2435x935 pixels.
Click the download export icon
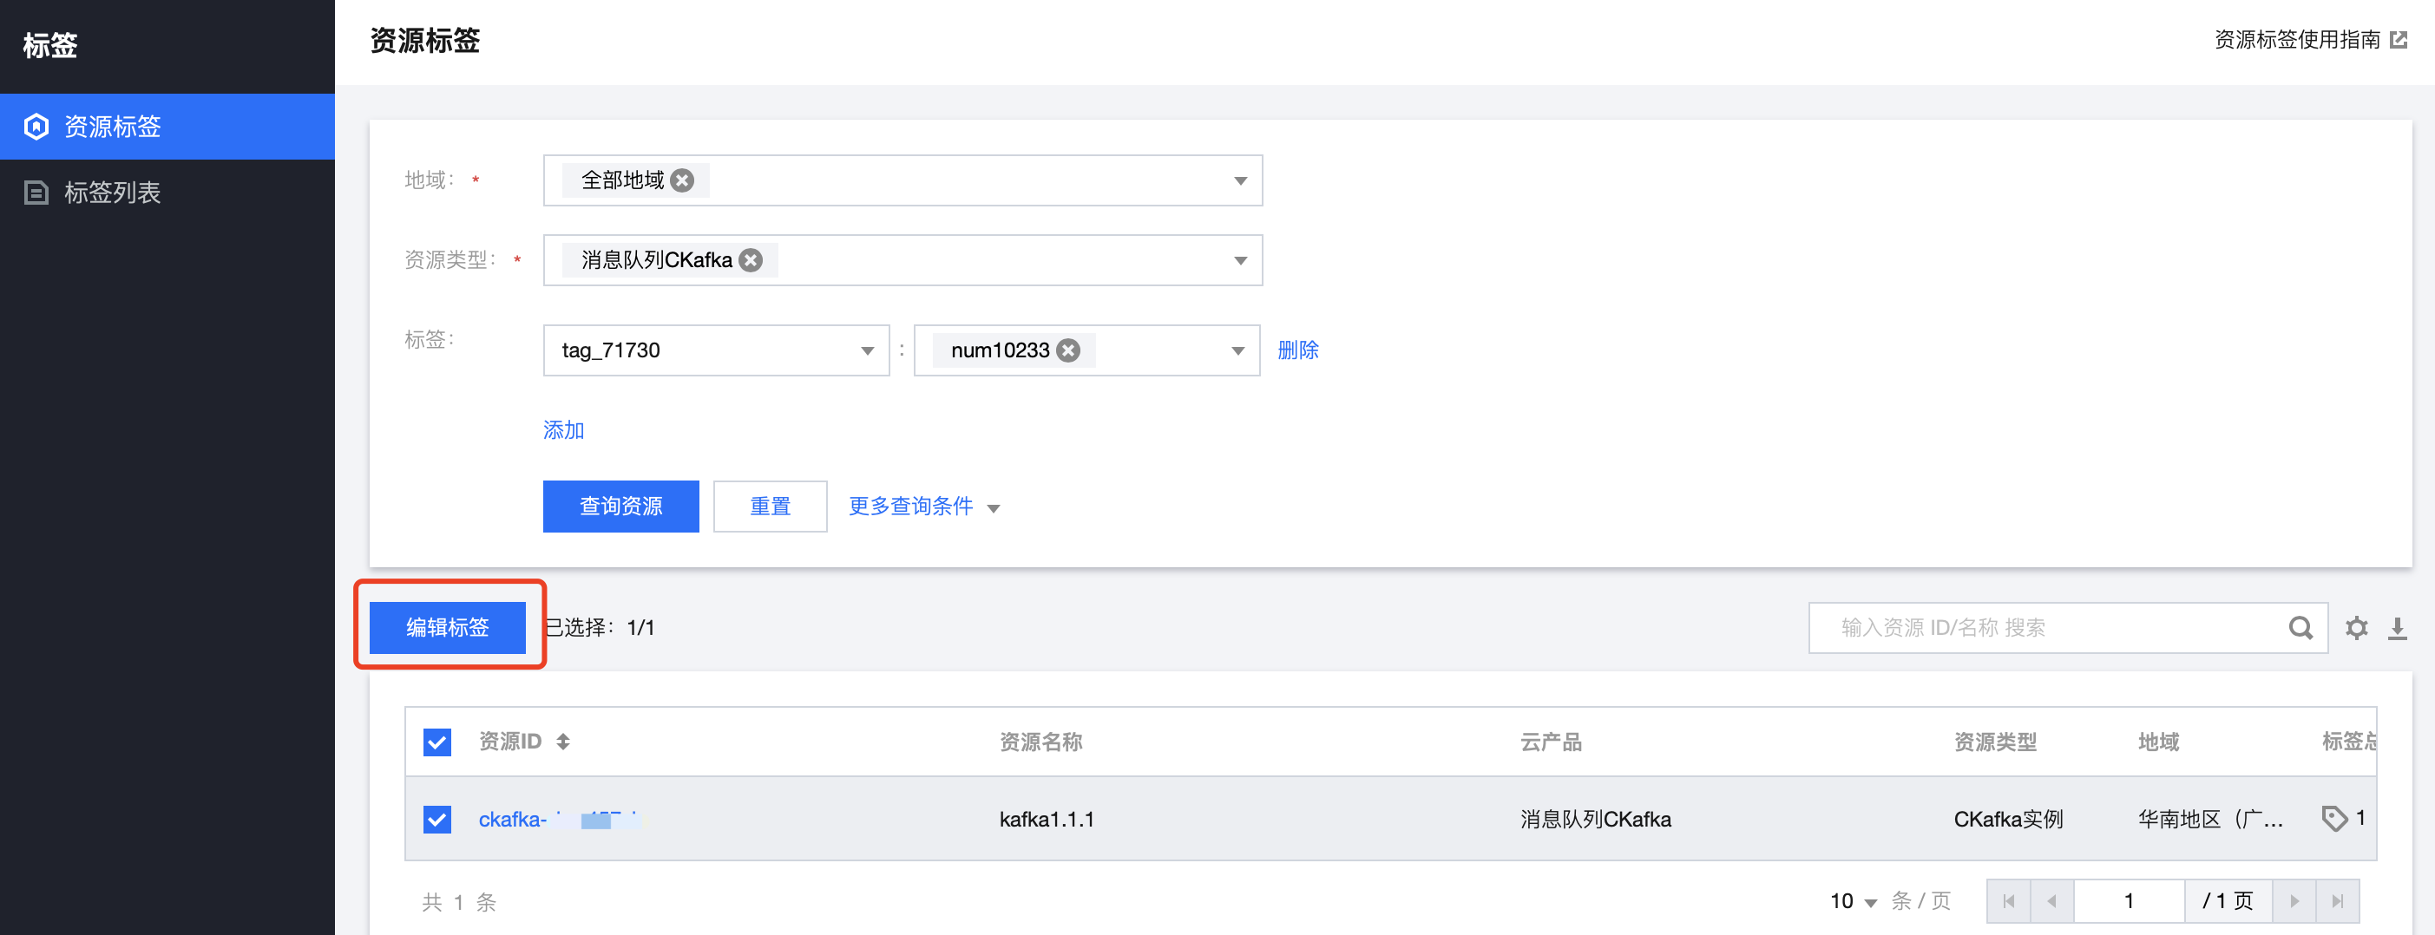point(2397,627)
